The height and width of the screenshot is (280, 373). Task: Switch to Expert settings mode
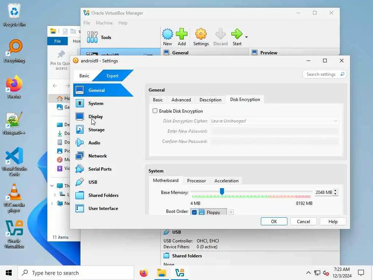pos(113,76)
